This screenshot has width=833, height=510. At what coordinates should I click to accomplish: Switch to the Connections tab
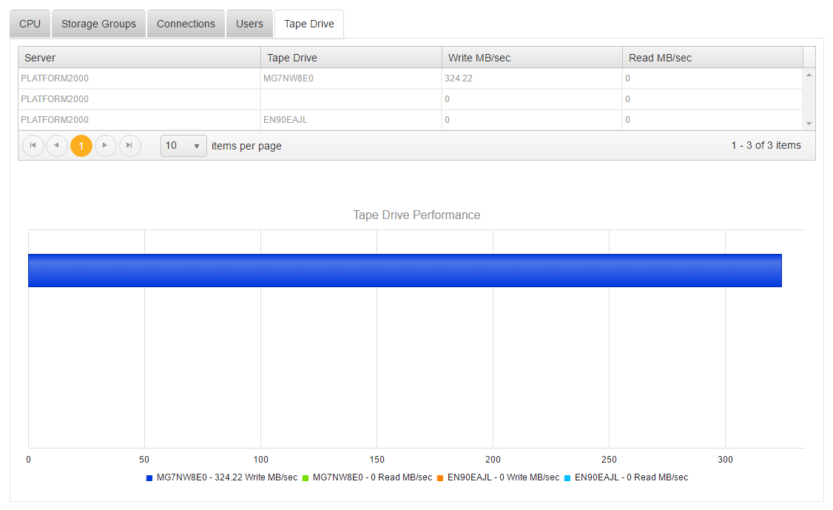tap(186, 24)
